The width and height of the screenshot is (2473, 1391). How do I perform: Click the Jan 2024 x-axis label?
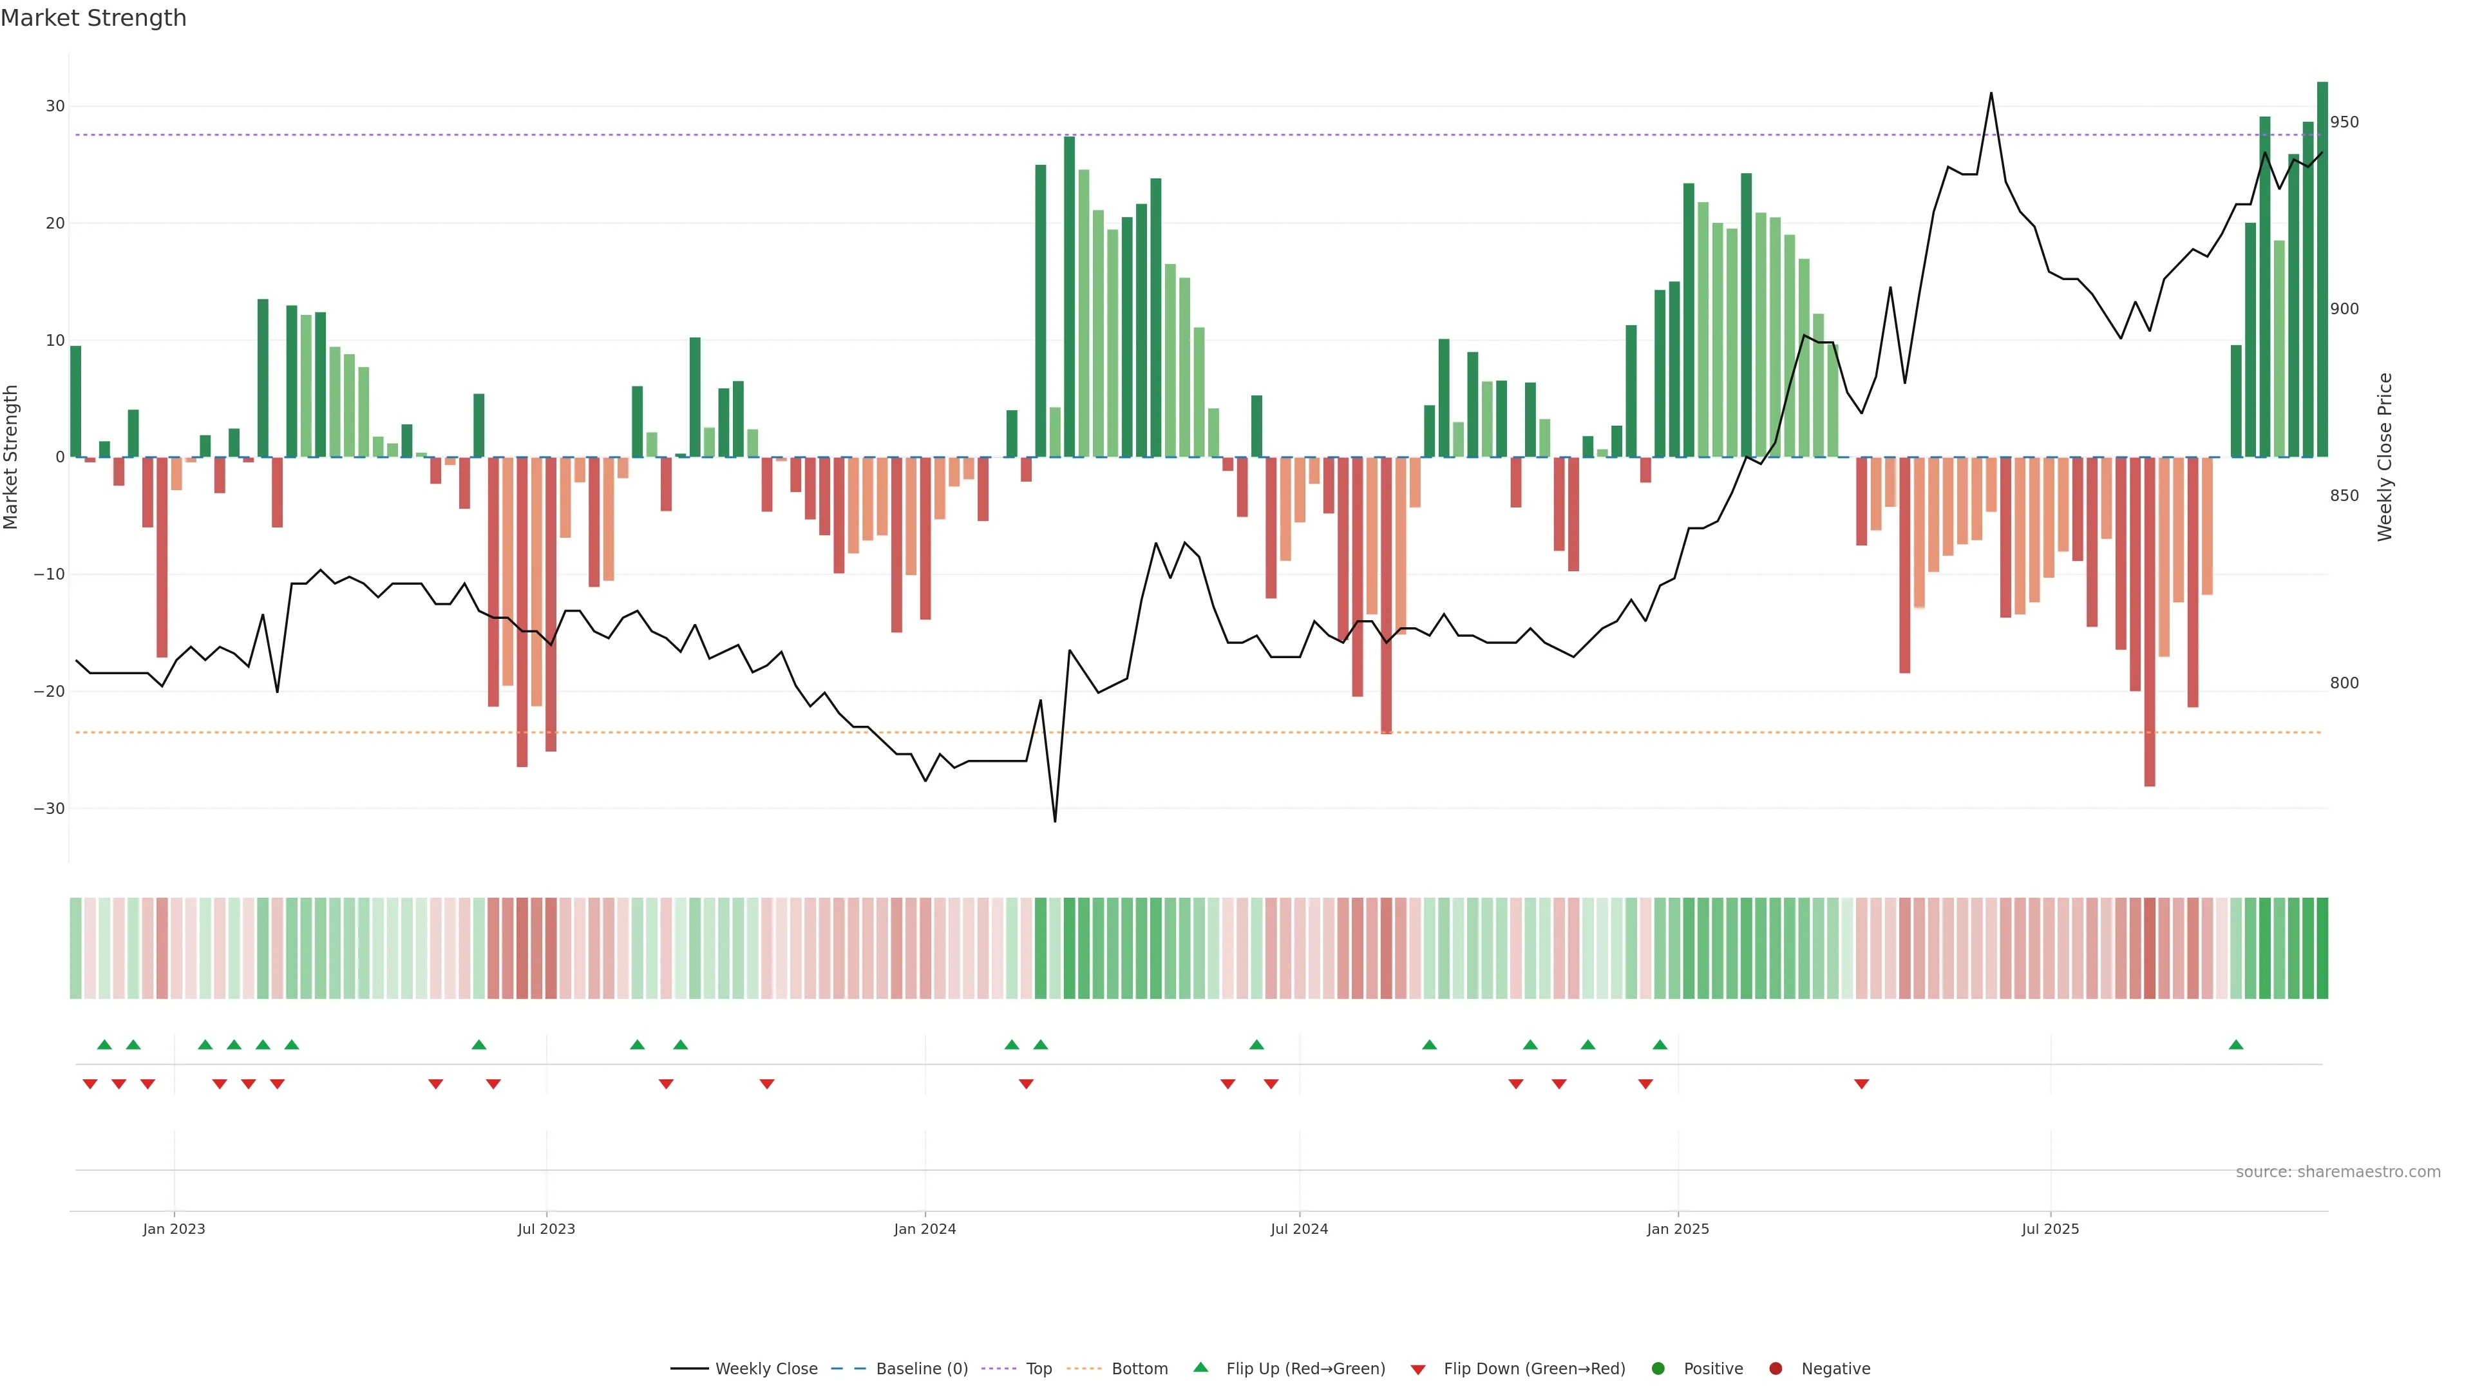click(925, 1229)
